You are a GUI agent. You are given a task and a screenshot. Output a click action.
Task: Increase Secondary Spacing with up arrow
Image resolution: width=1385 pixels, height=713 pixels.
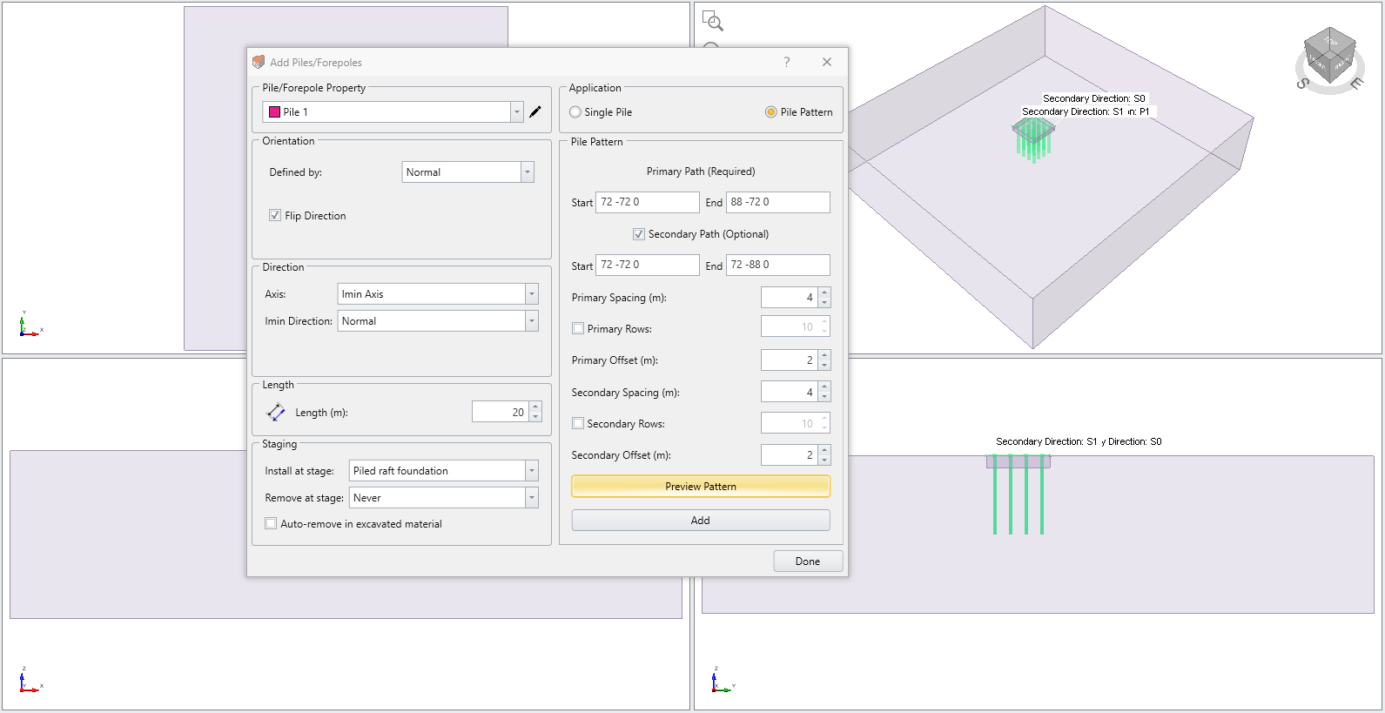(x=824, y=387)
